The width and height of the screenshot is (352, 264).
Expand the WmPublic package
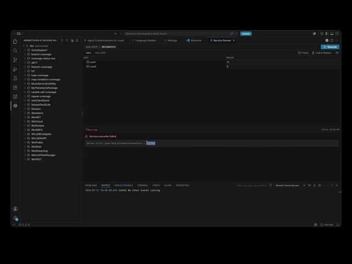tap(25, 142)
